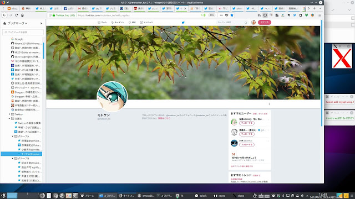Open Twitter Notifications navigation item

point(132,22)
